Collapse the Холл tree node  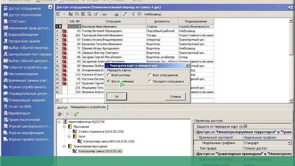click(69, 136)
